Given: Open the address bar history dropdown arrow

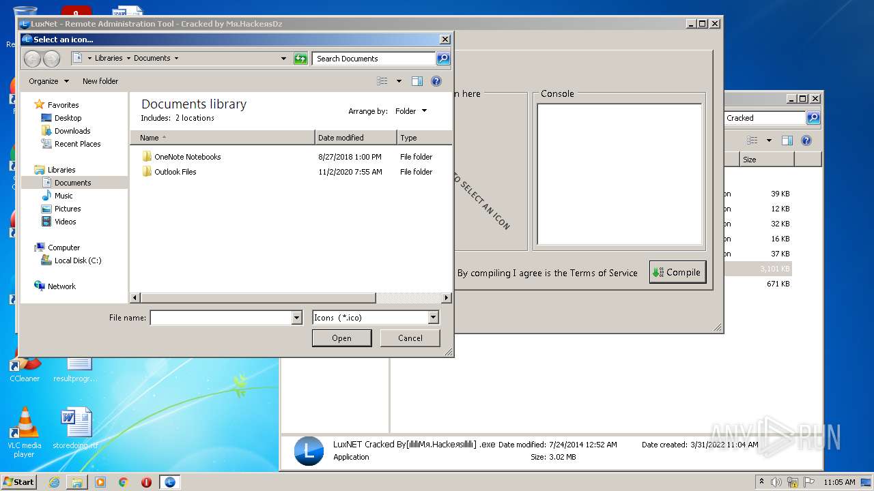Looking at the screenshot, I should click(284, 59).
